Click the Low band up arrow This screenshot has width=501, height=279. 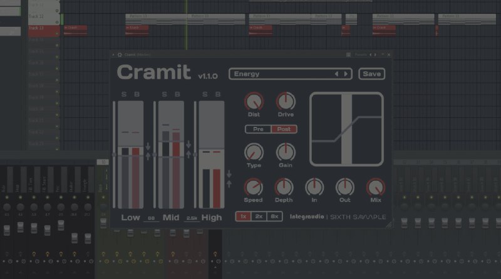148,156
